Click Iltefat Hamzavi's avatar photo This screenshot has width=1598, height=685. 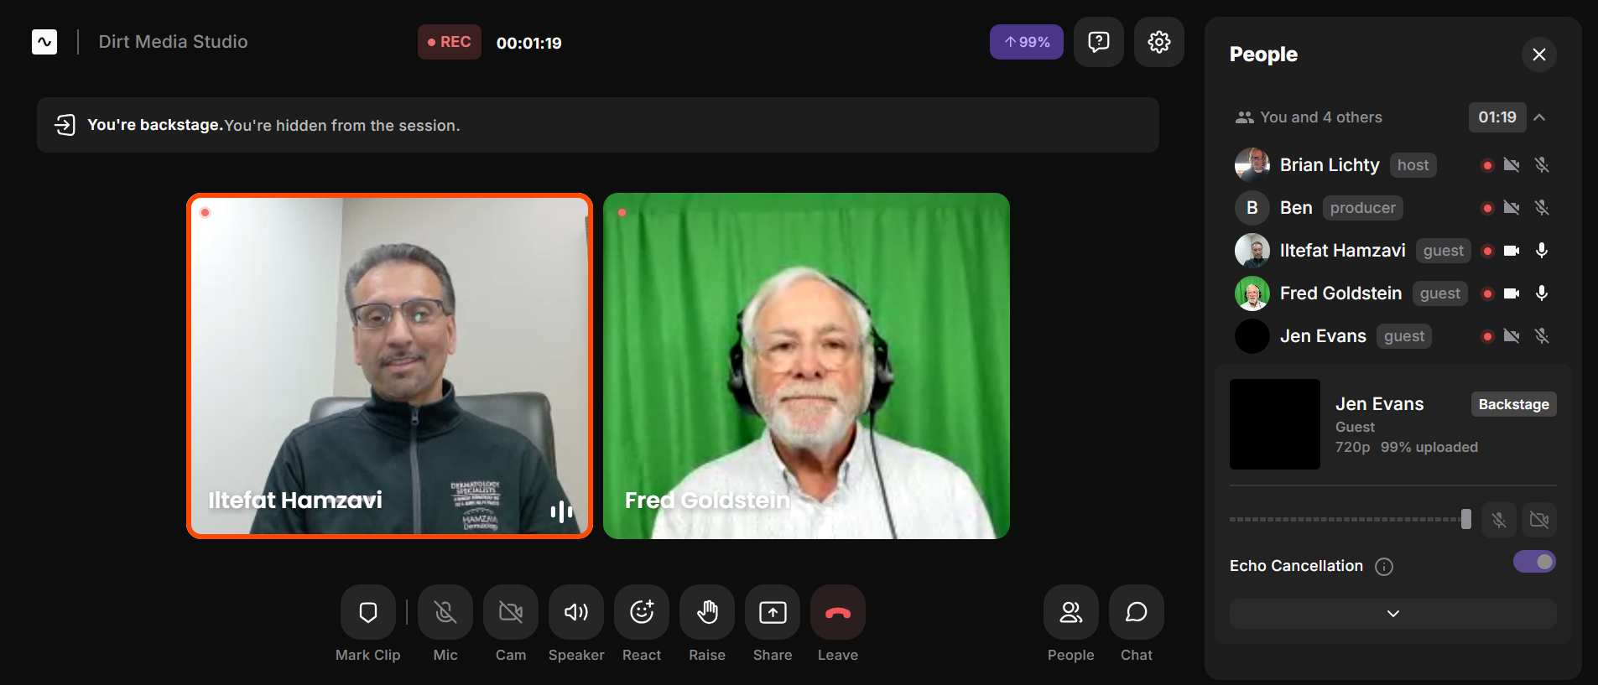(x=1252, y=251)
